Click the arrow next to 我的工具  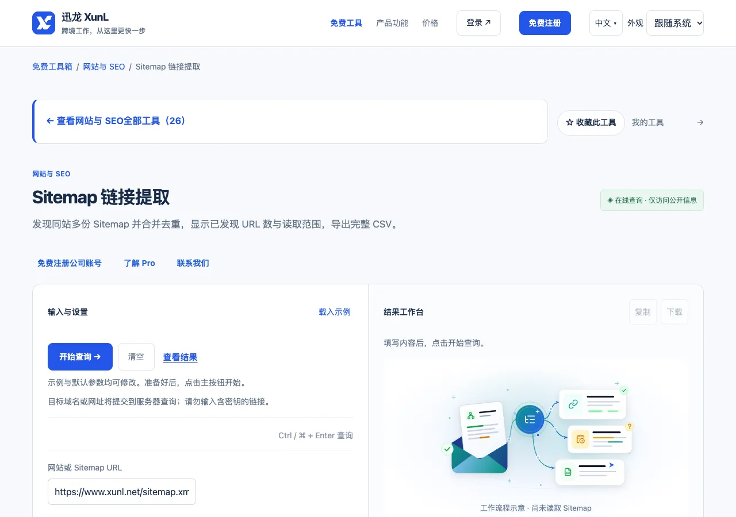(x=700, y=122)
